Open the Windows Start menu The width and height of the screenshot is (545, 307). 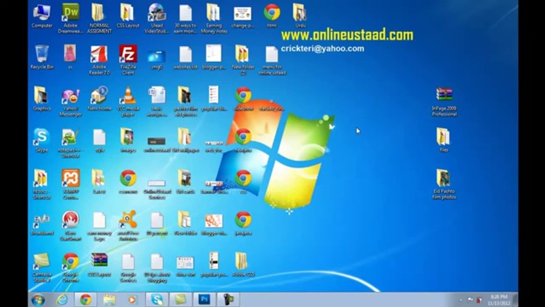(38, 300)
